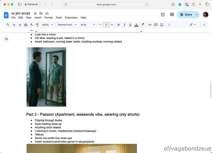This screenshot has height=153, width=212.
Task: Check the cloud document status icon
Action: (47, 13)
